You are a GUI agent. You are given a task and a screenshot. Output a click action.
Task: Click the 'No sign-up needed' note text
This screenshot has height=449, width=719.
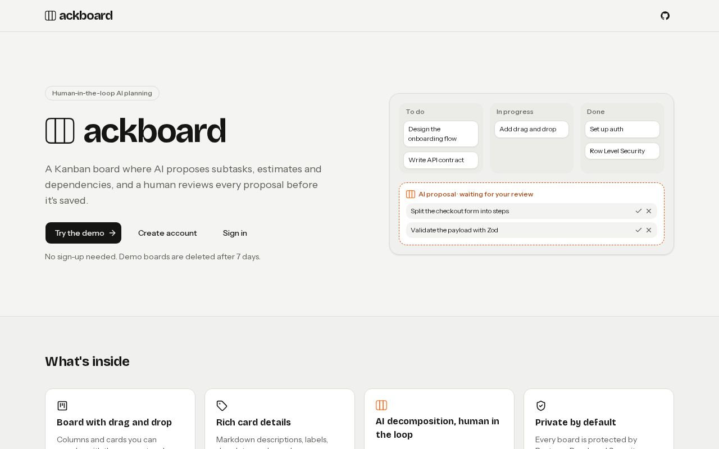coord(153,256)
